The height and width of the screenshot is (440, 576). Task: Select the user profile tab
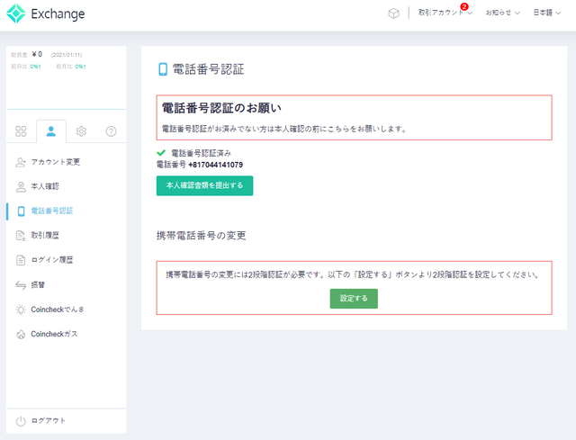(51, 131)
